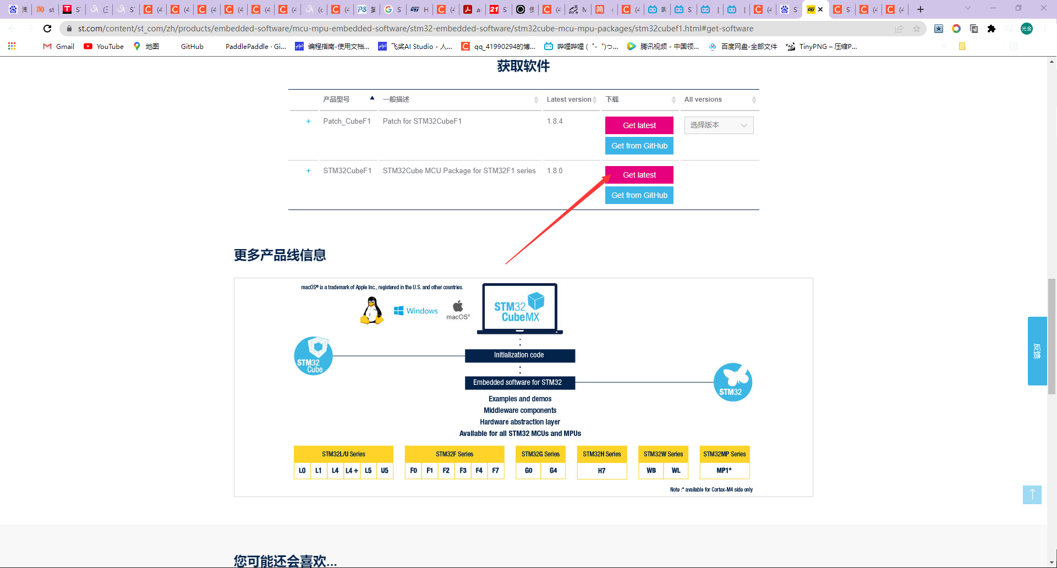1057x568 pixels.
Task: Get latest Patch_CubeF1 download
Action: click(x=639, y=125)
